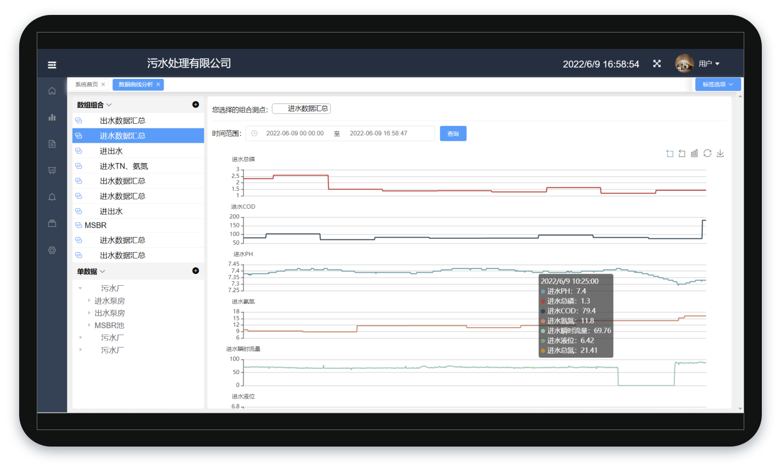Click the header clock 2022/6/9 16:58:54

[601, 64]
